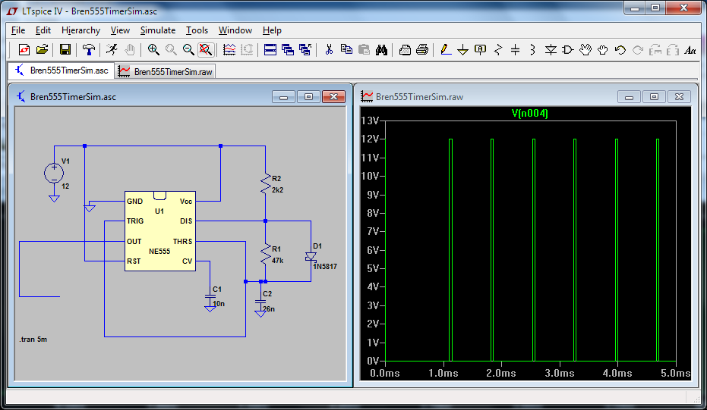Screen dimensions: 707x410
Task: Save the schematic with floppy icon
Action: click(65, 49)
